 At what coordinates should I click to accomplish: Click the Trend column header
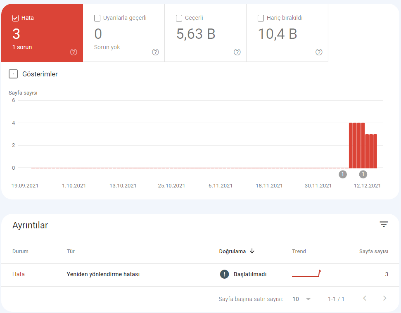tap(299, 251)
